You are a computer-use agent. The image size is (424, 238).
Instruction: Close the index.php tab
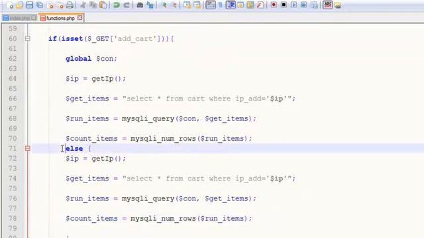(x=34, y=18)
